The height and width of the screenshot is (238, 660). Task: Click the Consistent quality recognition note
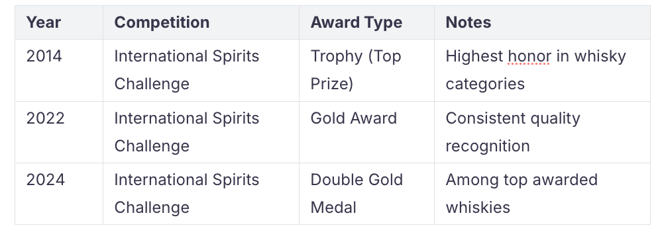point(513,132)
